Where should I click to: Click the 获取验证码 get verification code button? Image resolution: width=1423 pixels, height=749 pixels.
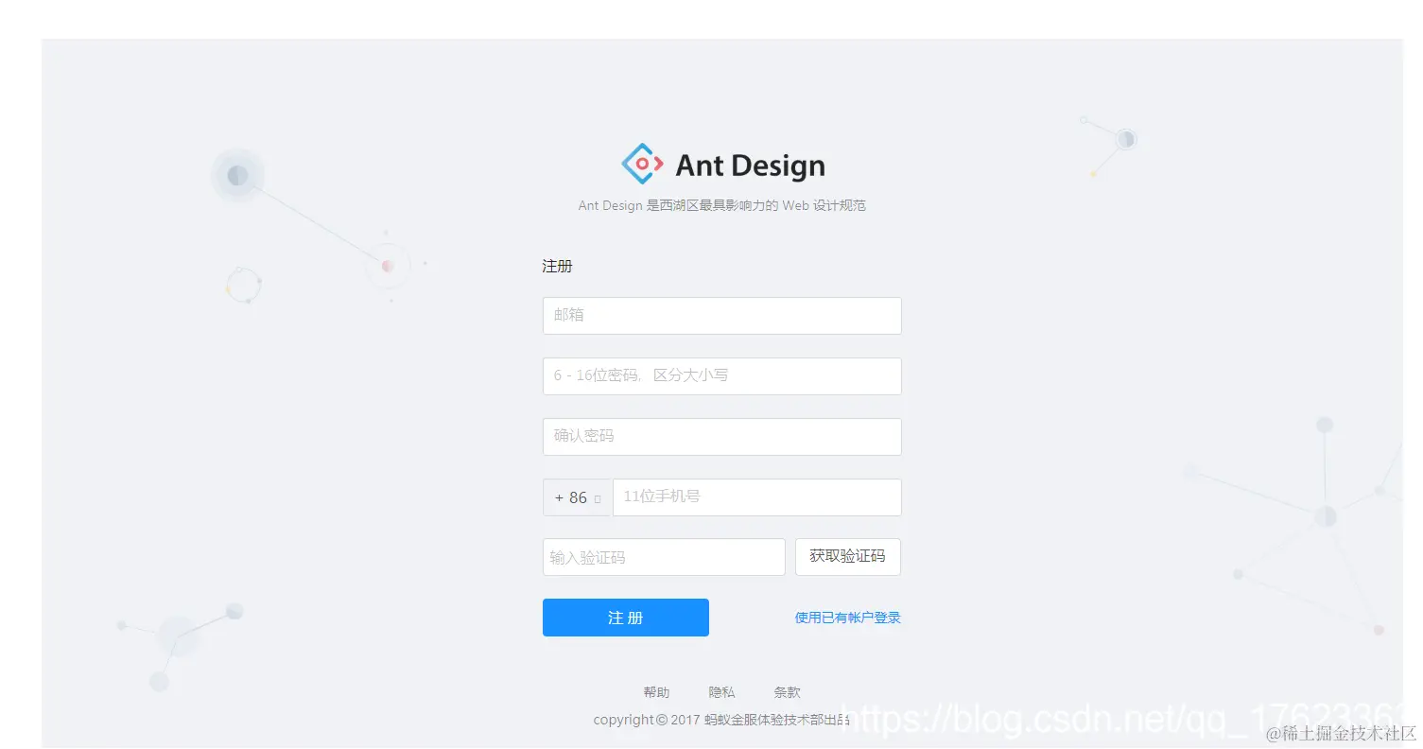click(848, 557)
